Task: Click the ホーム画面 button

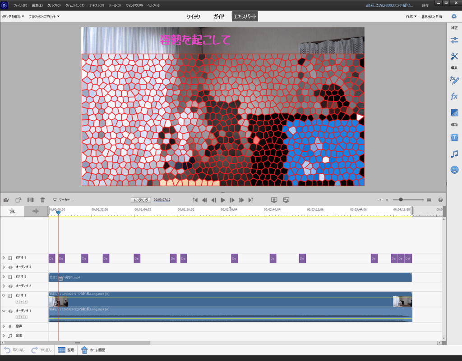Action: click(x=93, y=350)
